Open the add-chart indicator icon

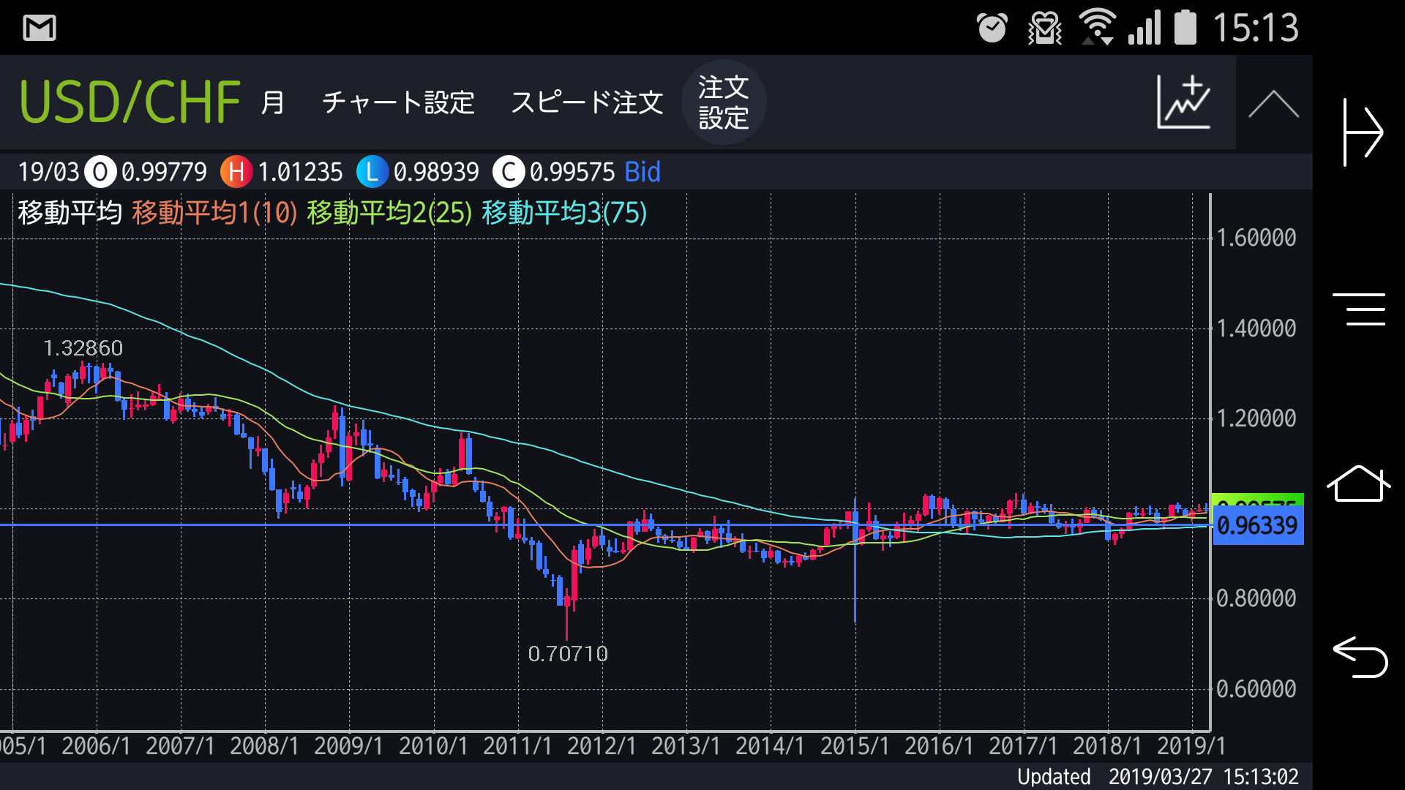click(1184, 102)
